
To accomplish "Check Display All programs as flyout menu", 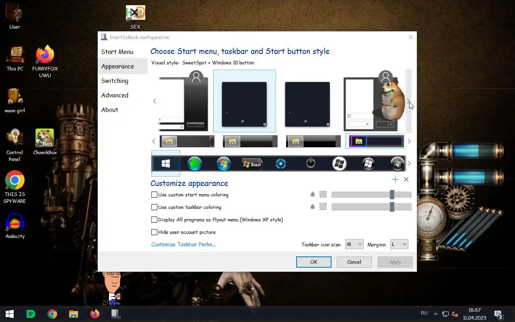I will coord(154,220).
